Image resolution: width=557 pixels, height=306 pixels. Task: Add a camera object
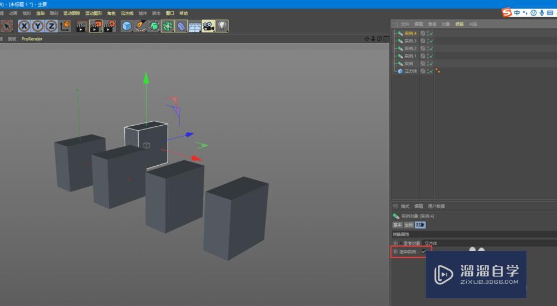[208, 26]
